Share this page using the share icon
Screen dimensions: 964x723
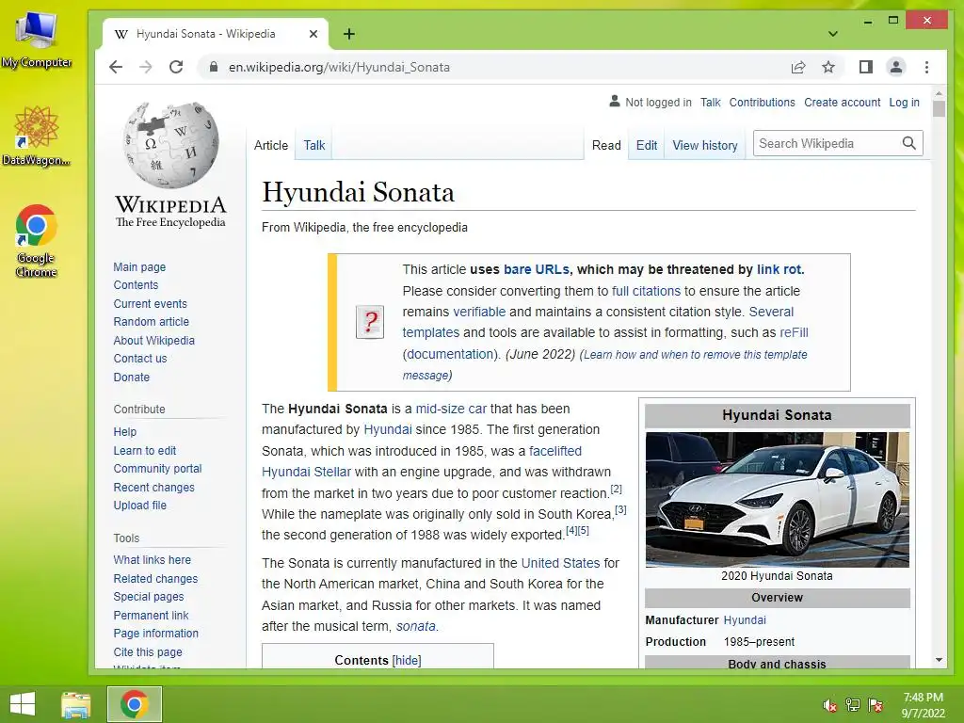coord(798,67)
